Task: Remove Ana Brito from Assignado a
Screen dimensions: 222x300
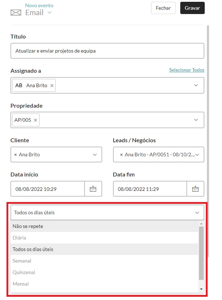Action: pos(52,86)
